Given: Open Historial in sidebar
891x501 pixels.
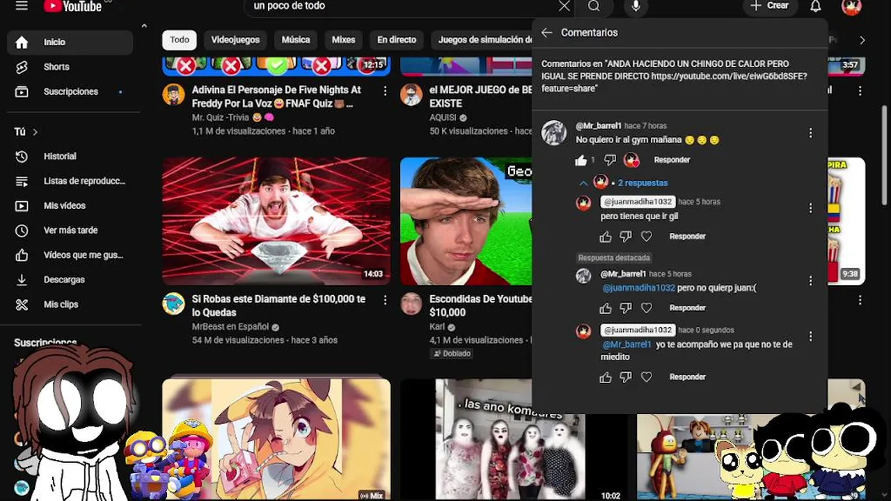Looking at the screenshot, I should [70, 157].
